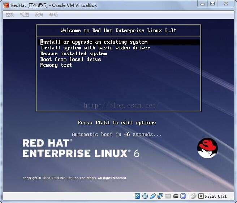237x203 pixels.
Task: Open the 设备 menu
Action: [x=39, y=15]
